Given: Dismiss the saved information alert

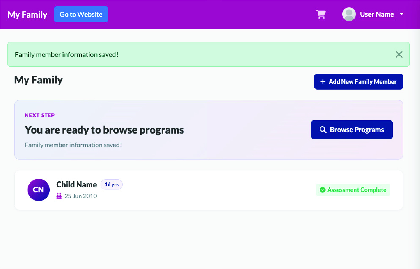Looking at the screenshot, I should click(399, 54).
